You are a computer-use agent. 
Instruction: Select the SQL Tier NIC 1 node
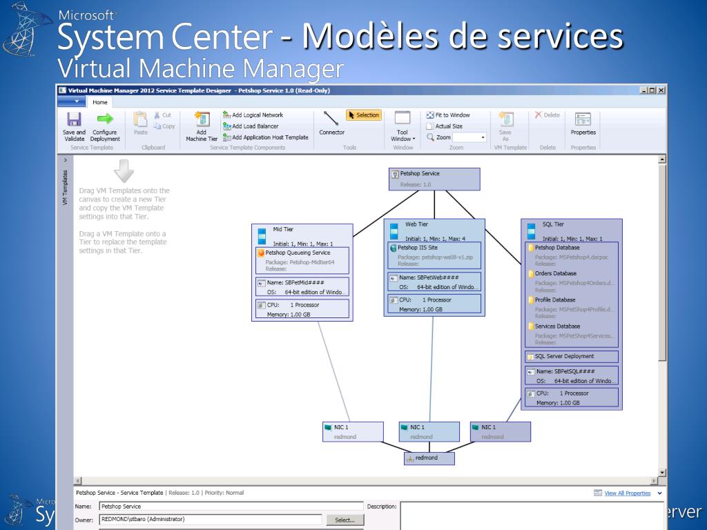click(x=501, y=432)
